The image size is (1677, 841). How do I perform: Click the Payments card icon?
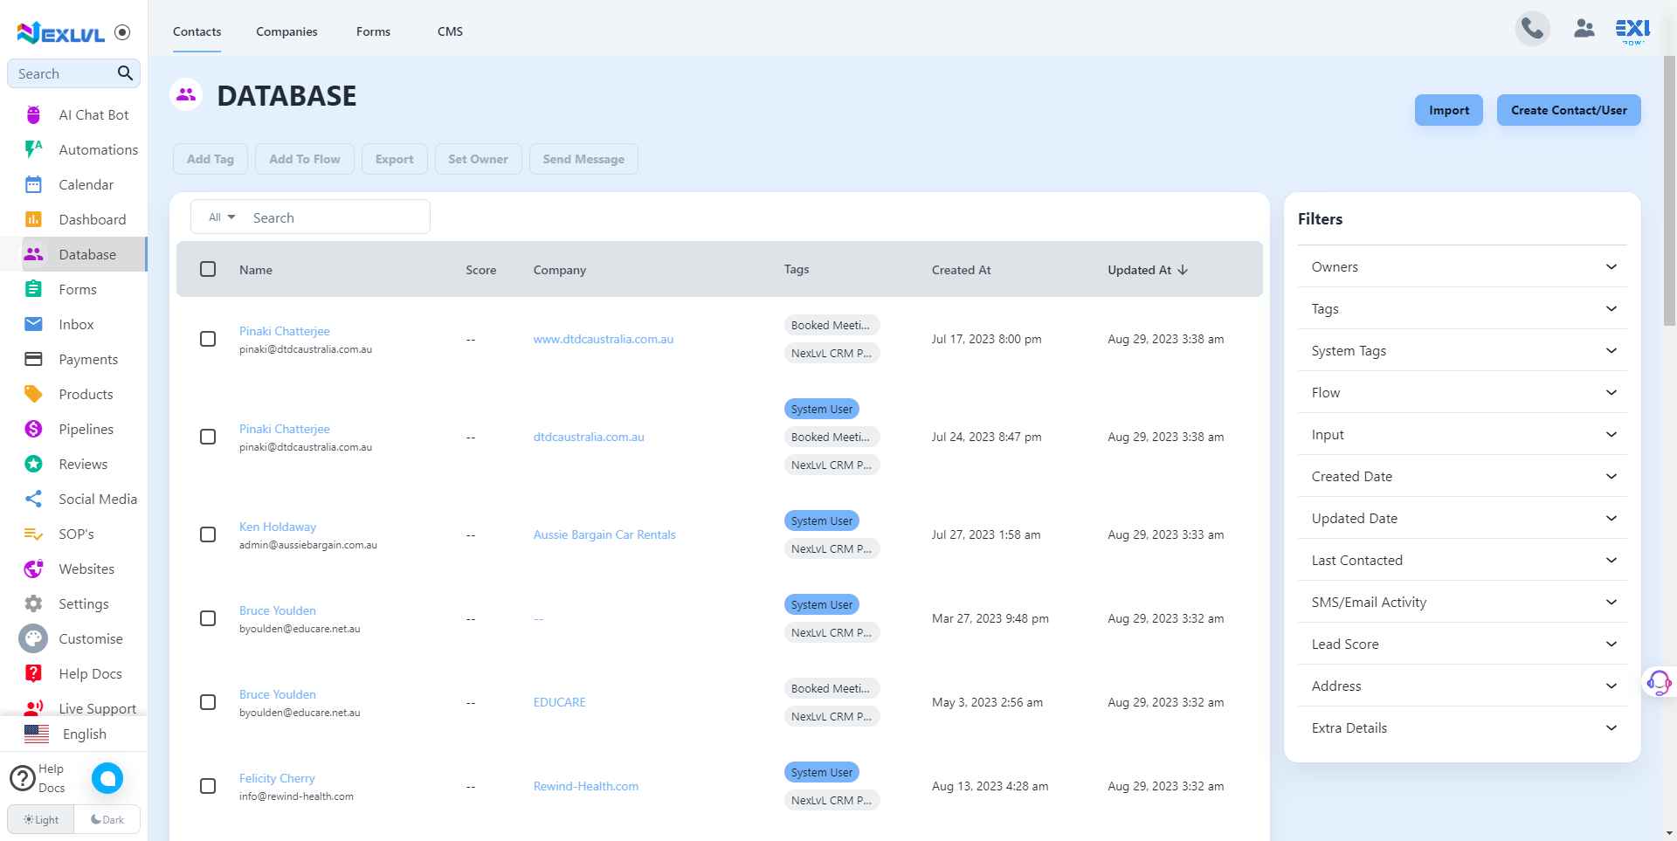[33, 359]
